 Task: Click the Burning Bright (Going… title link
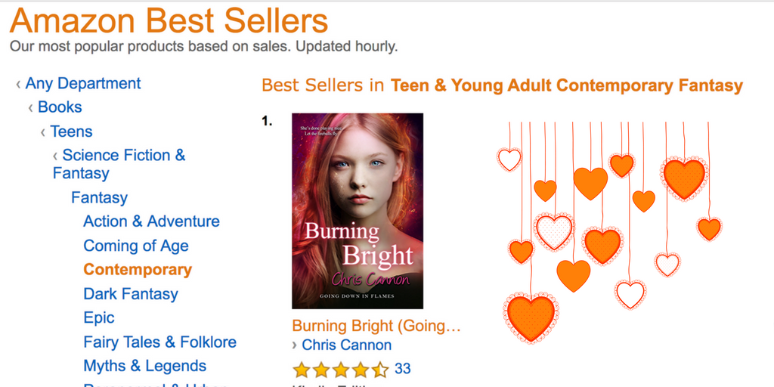(x=376, y=326)
